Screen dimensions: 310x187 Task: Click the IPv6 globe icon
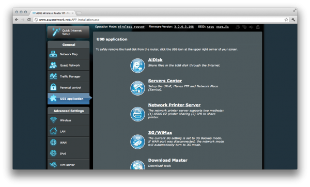pyautogui.click(x=53, y=153)
